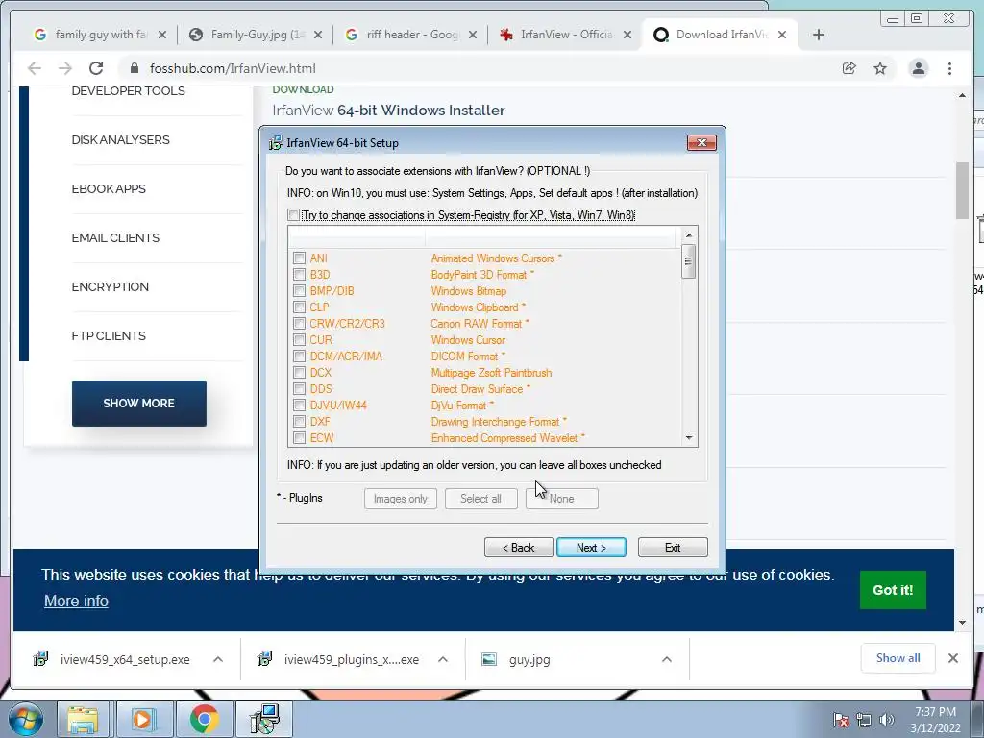Check the ANI Animated Windows Cursors box
The height and width of the screenshot is (738, 984).
(300, 258)
